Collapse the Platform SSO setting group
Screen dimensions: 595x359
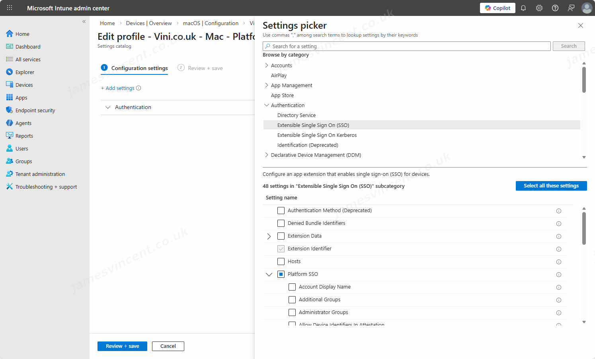coord(269,274)
